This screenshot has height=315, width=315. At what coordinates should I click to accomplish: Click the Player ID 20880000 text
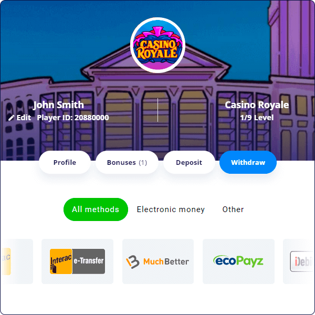coord(73,118)
